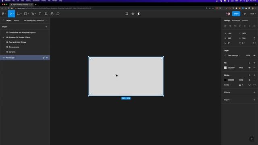Click the Align top icon
The height and width of the screenshot is (145, 258).
(240, 26)
